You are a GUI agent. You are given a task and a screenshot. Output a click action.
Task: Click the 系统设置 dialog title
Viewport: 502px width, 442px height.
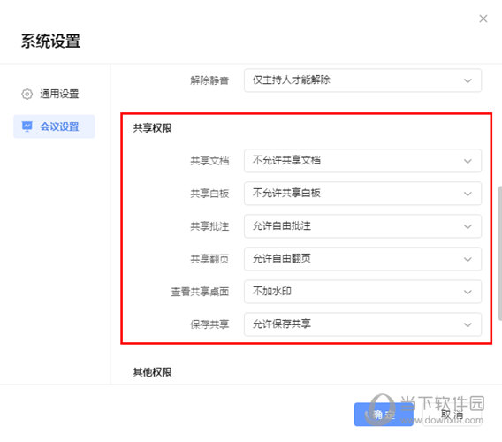(x=50, y=42)
